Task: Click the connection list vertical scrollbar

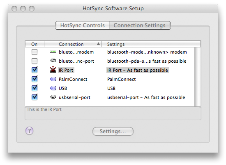Action: 198,77
